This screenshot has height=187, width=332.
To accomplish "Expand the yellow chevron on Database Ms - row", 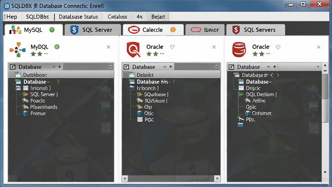I will tap(173, 81).
